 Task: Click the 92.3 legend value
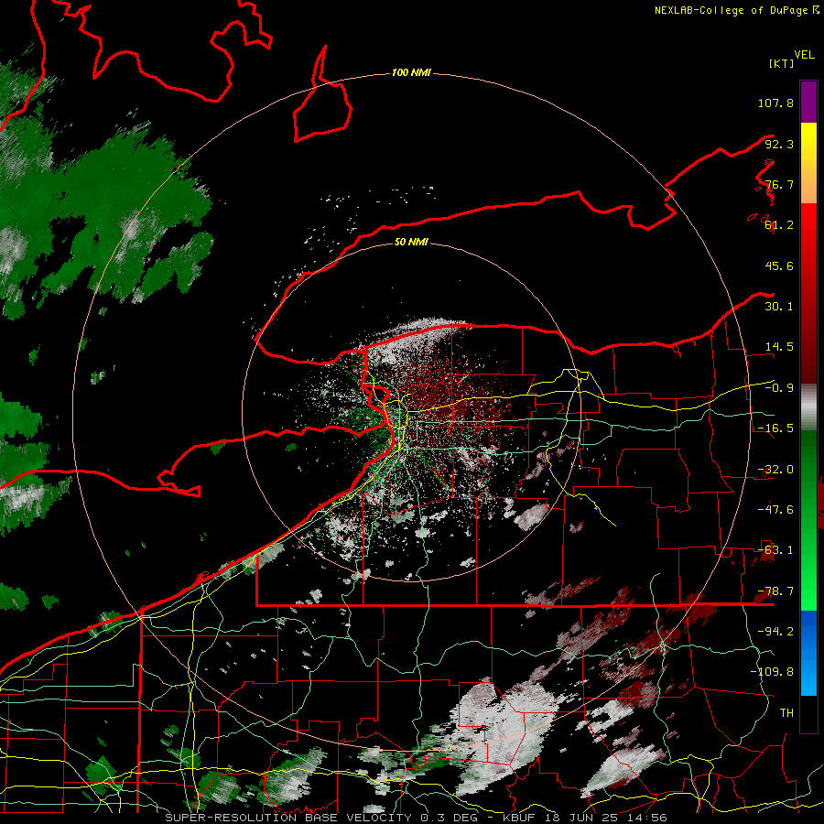[x=779, y=144]
